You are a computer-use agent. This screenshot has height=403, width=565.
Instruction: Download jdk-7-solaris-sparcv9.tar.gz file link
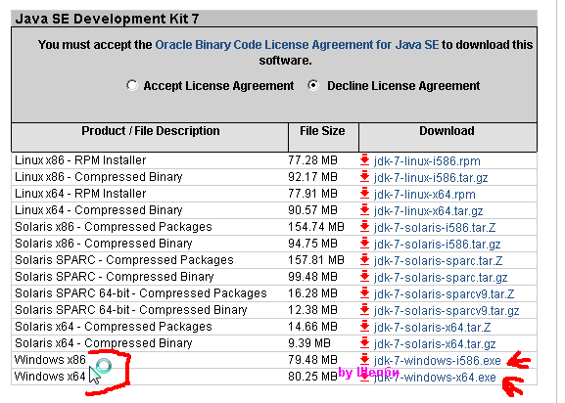[x=447, y=310]
